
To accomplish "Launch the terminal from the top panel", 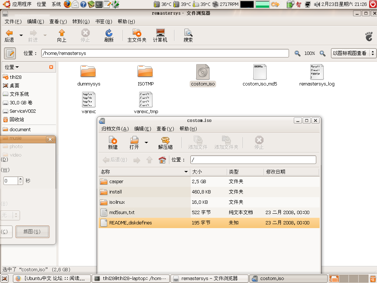I will tap(99, 4).
